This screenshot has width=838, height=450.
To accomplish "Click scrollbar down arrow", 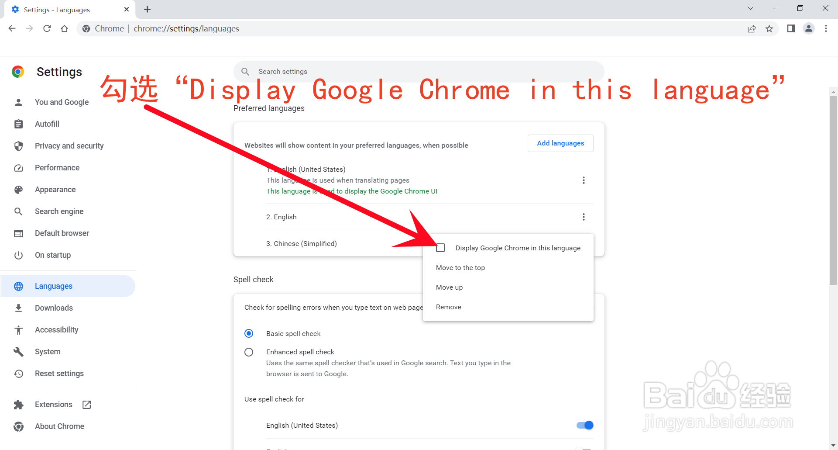I will click(833, 446).
